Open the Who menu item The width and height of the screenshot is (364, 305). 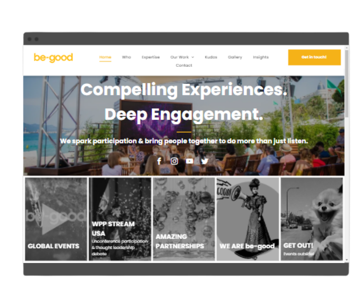tap(127, 57)
